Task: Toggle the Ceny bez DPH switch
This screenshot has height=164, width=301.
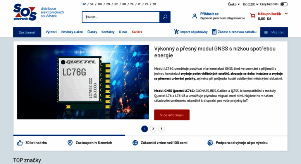Action: coord(284,4)
